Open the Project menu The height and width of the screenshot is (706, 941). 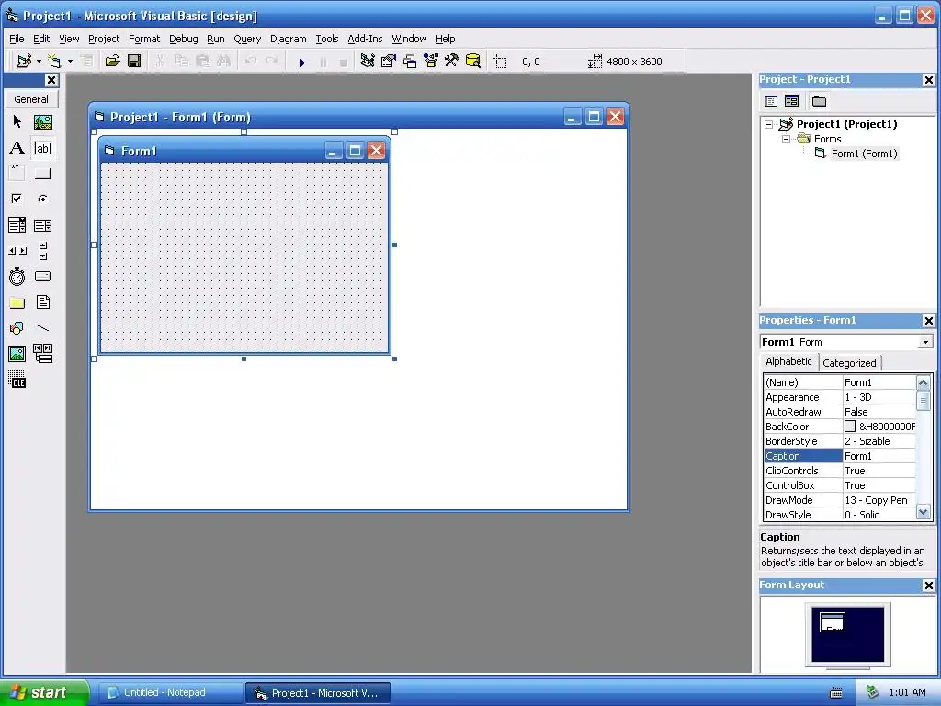point(104,39)
